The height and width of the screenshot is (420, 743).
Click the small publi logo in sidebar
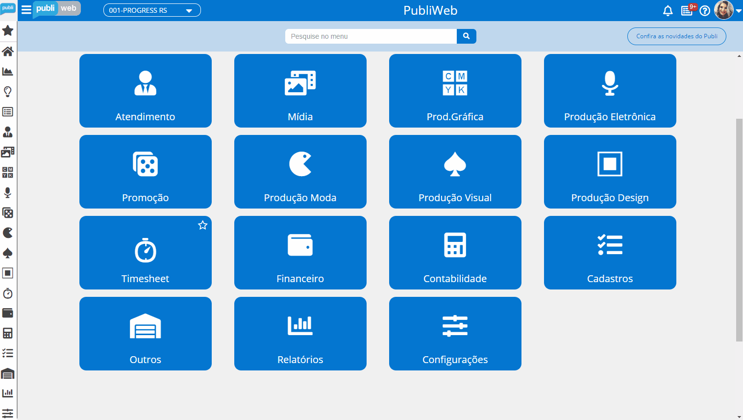8,9
